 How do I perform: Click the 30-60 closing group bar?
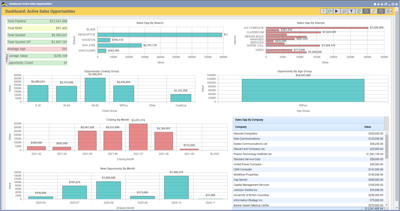66,94
